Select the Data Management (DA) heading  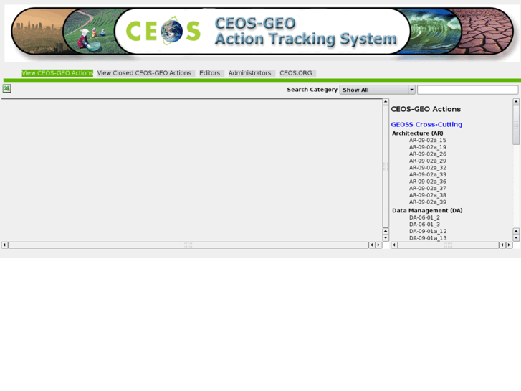[x=427, y=211]
